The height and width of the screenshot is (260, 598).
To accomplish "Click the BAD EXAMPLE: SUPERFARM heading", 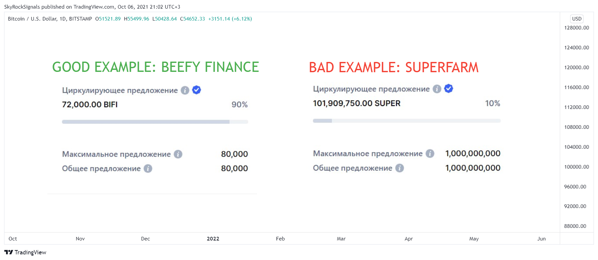I will pyautogui.click(x=394, y=68).
